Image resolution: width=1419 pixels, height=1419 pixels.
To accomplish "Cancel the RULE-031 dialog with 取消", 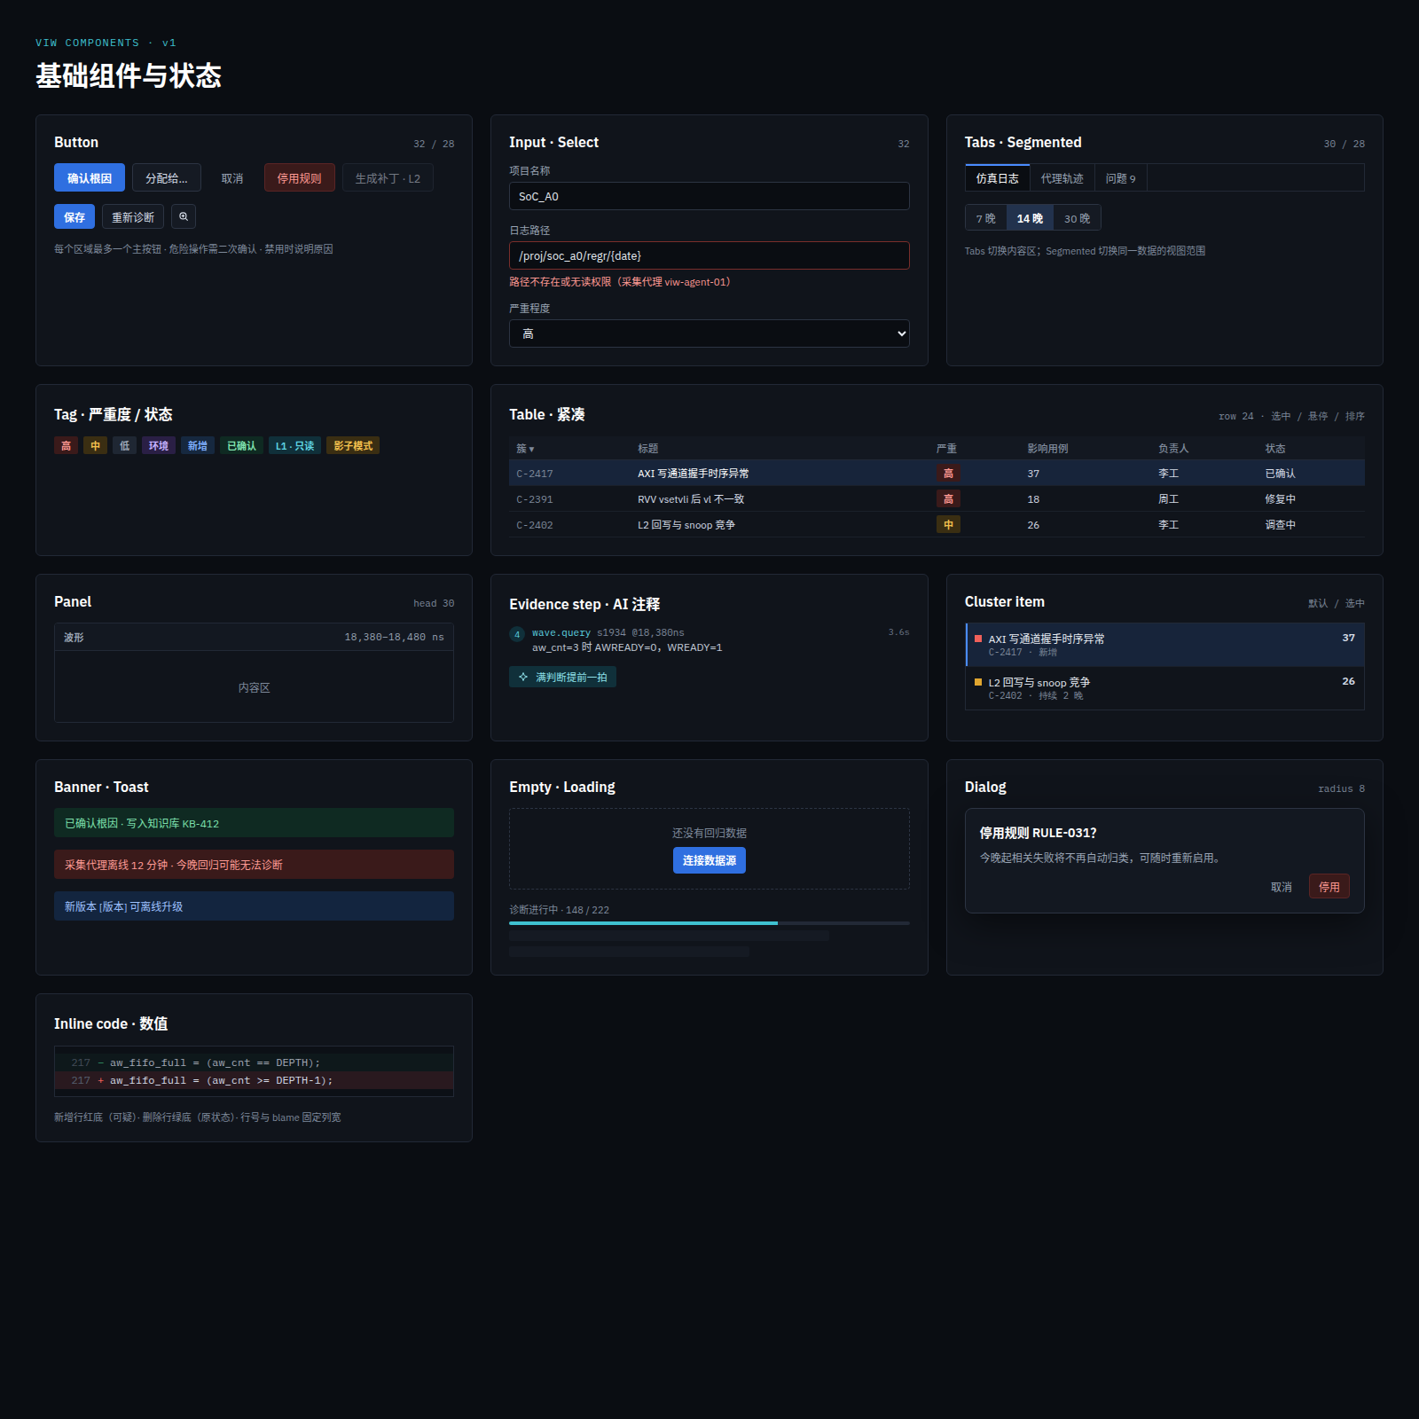I will tap(1282, 886).
